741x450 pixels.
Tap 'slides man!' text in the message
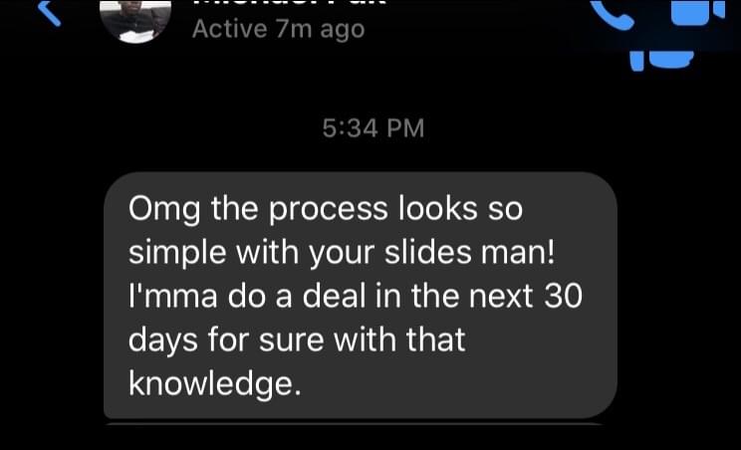click(x=469, y=252)
